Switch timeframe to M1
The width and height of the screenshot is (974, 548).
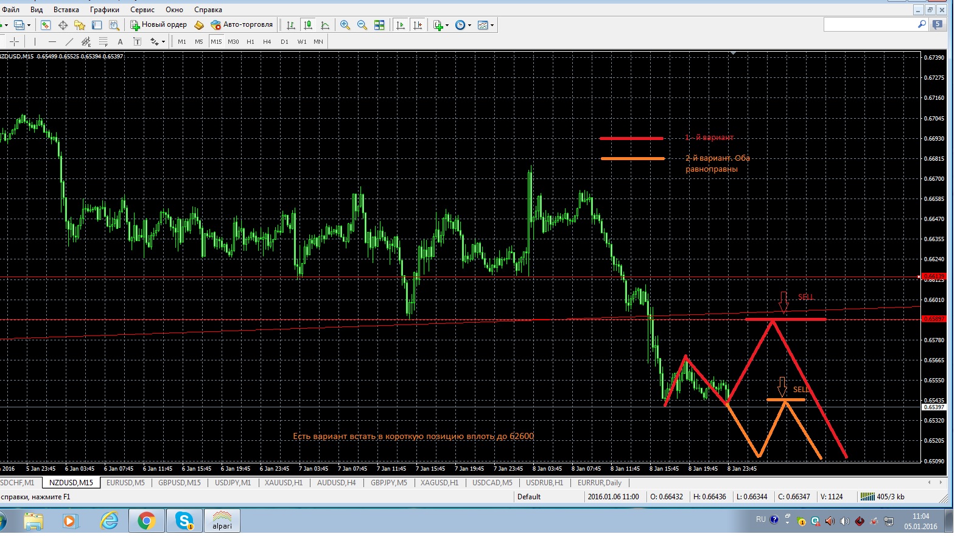pos(182,41)
